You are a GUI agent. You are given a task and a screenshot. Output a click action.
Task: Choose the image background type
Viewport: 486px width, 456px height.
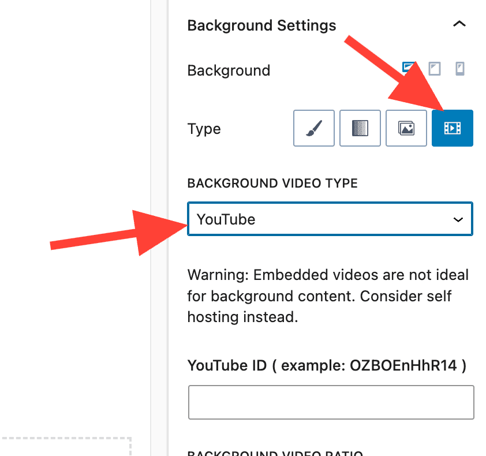tap(406, 128)
